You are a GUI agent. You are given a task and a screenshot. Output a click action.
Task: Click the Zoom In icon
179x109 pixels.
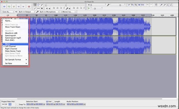click(x=161, y=5)
